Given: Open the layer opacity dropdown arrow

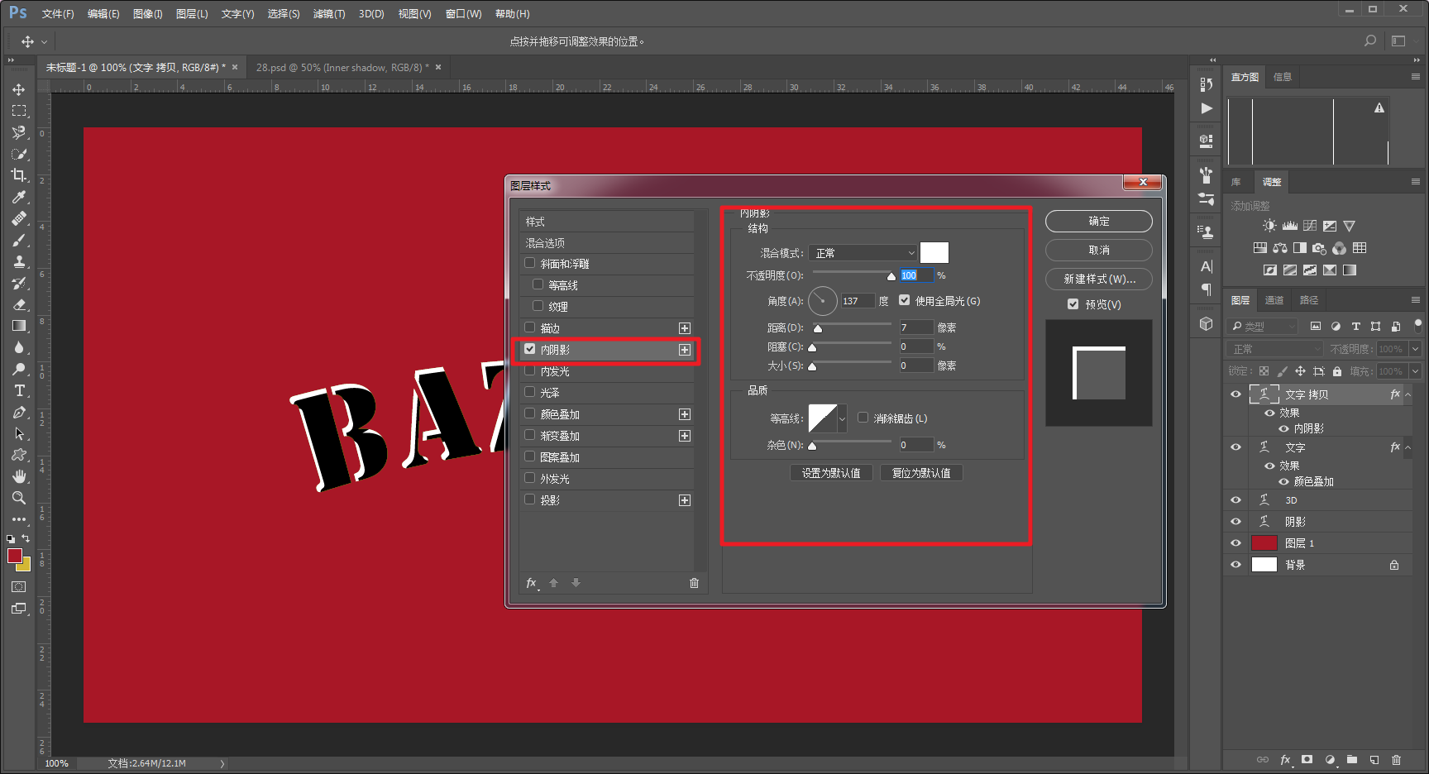Looking at the screenshot, I should point(1415,349).
